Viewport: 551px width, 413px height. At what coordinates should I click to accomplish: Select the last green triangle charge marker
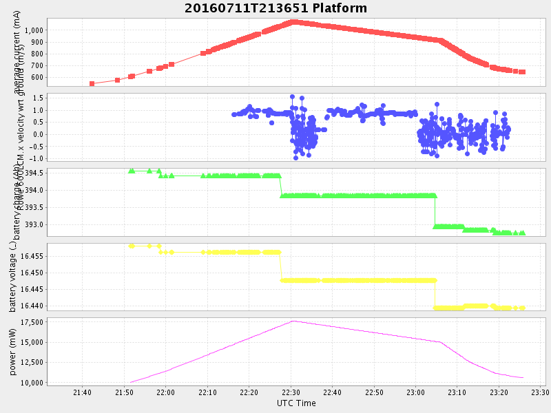pos(523,233)
